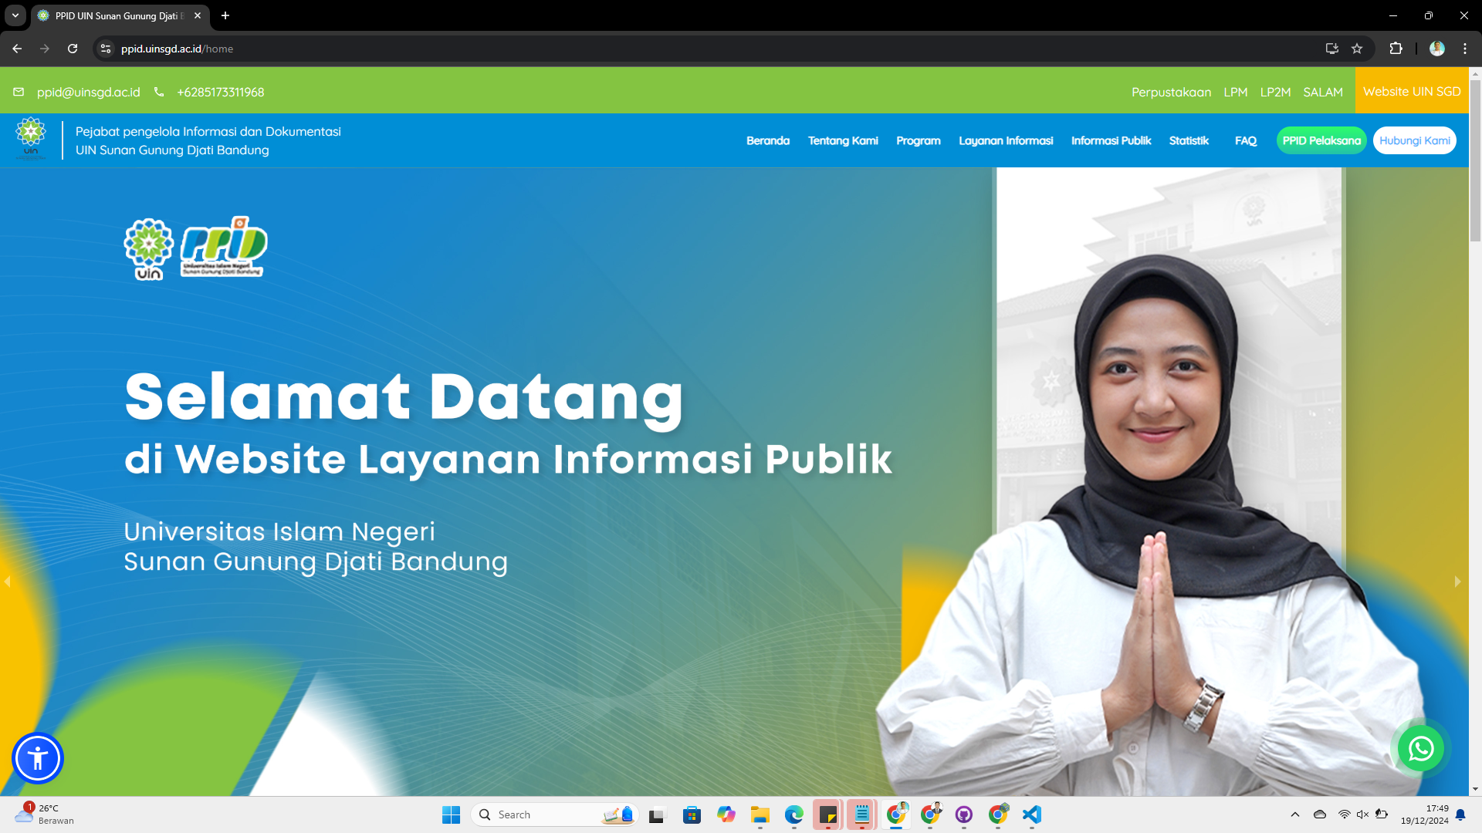Open Copilot from the taskbar

click(726, 814)
